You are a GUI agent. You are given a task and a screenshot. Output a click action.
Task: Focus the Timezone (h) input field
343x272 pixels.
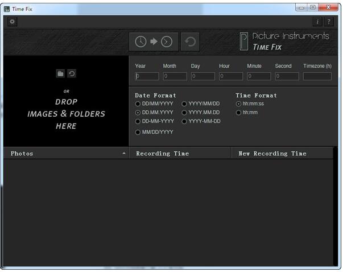(317, 76)
